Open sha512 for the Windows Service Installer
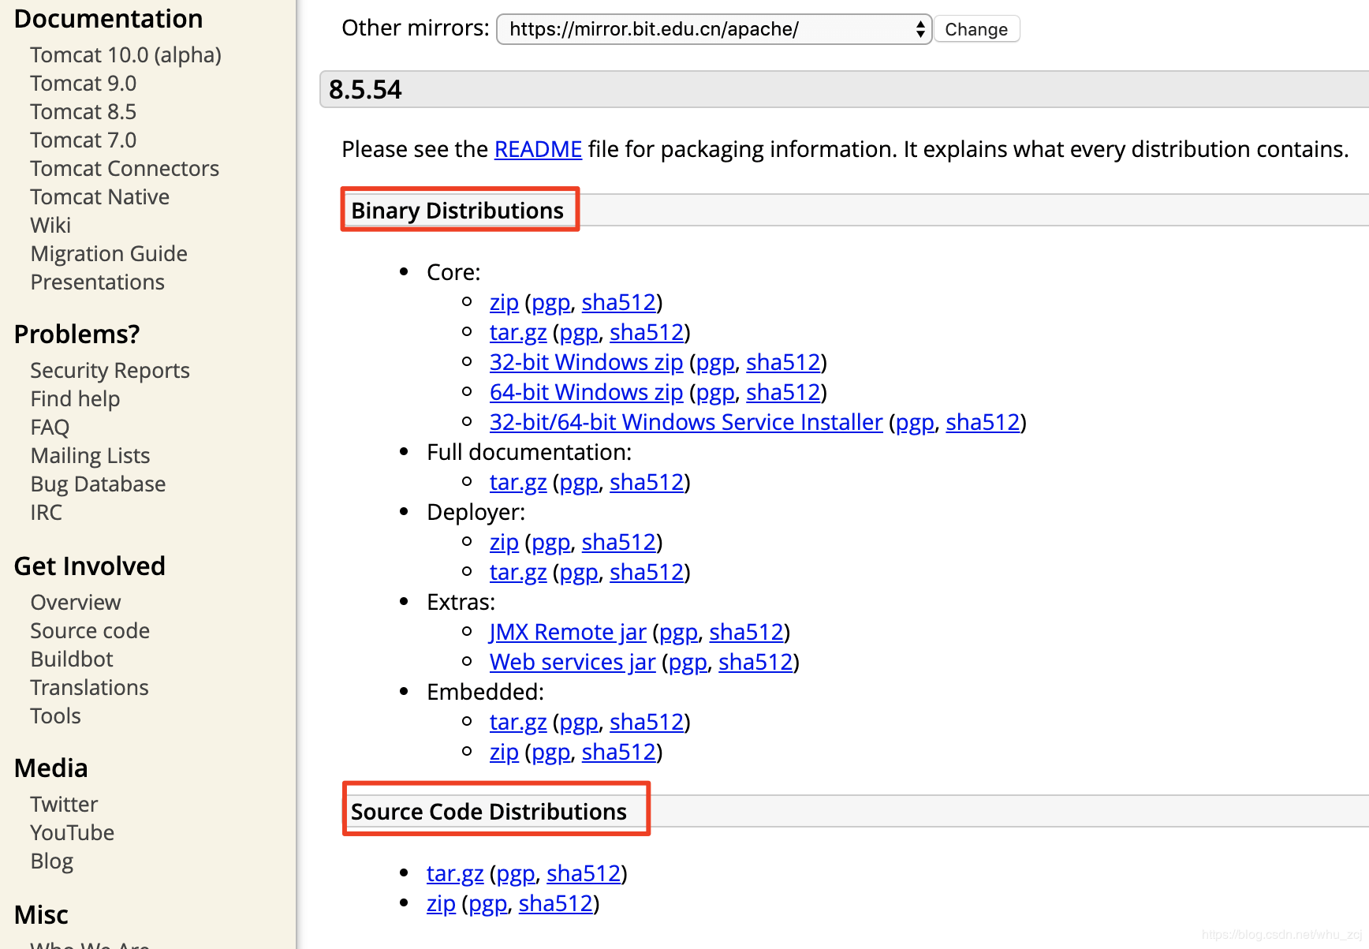 click(x=983, y=422)
